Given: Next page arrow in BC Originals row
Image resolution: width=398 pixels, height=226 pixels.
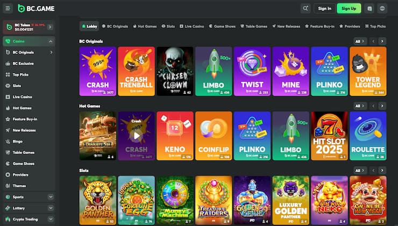Looking at the screenshot, I should [382, 41].
